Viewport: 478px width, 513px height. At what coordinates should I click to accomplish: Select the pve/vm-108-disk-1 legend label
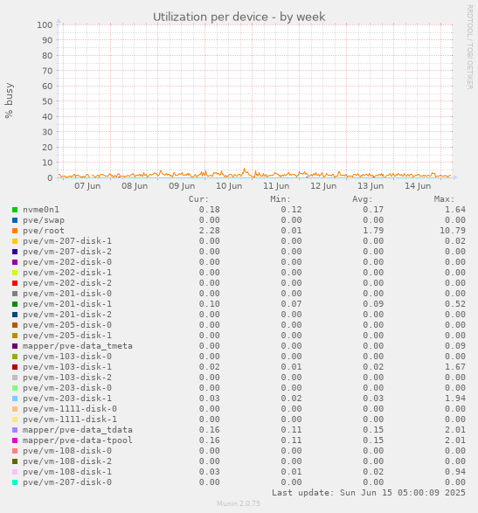coord(67,471)
